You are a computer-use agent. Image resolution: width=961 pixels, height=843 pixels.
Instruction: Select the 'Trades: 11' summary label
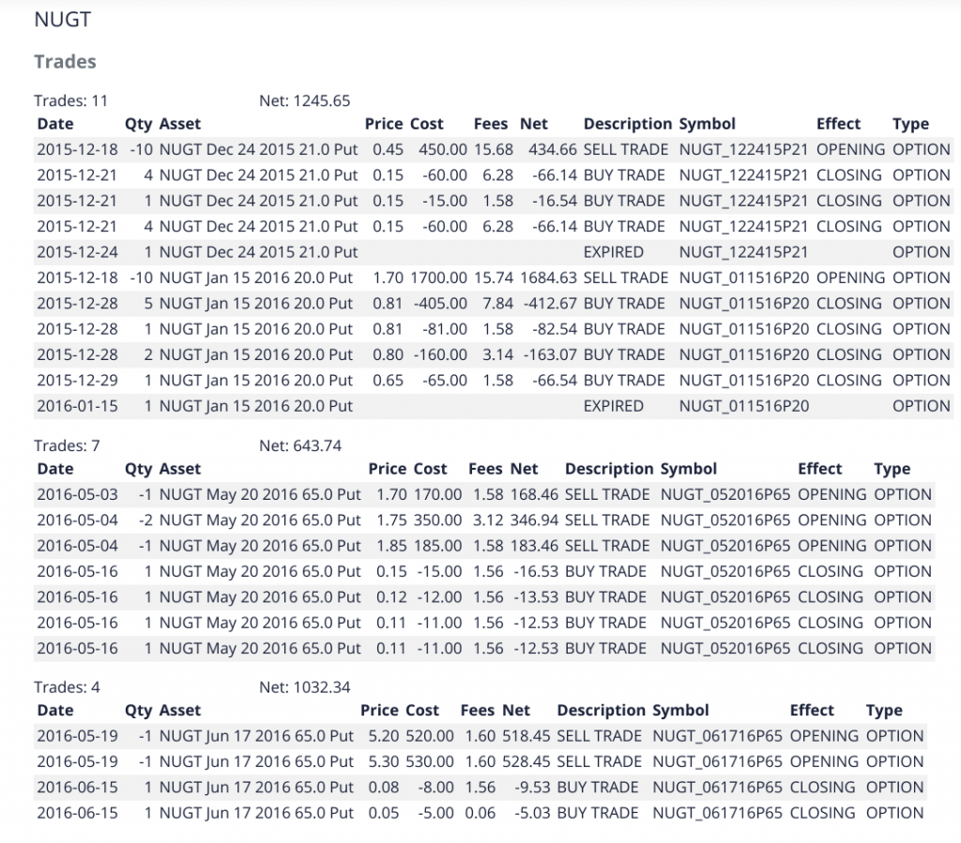pos(70,100)
